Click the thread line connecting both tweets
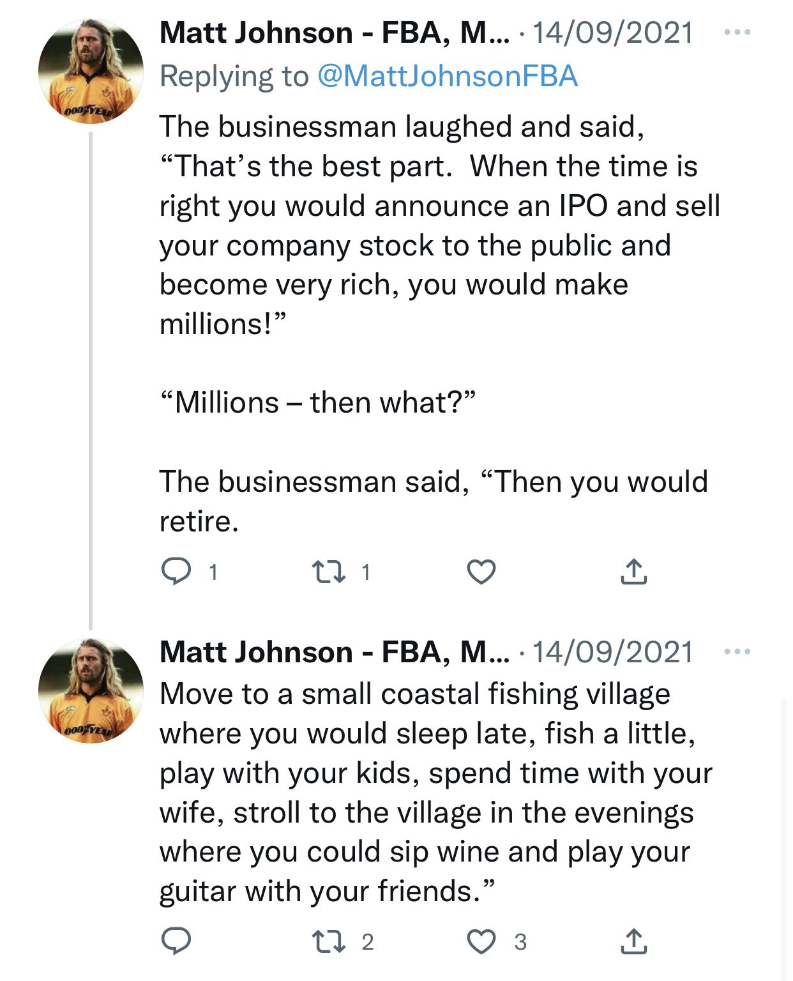Image resolution: width=793 pixels, height=981 pixels. (91, 383)
